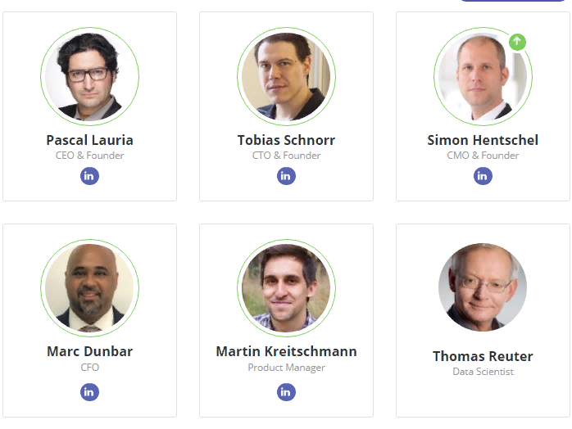Screen dimensions: 572x429
Task: Click Pascal Lauria's profile photo
Action: tap(90, 76)
